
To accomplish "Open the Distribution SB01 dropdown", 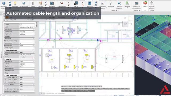I will [34, 62].
